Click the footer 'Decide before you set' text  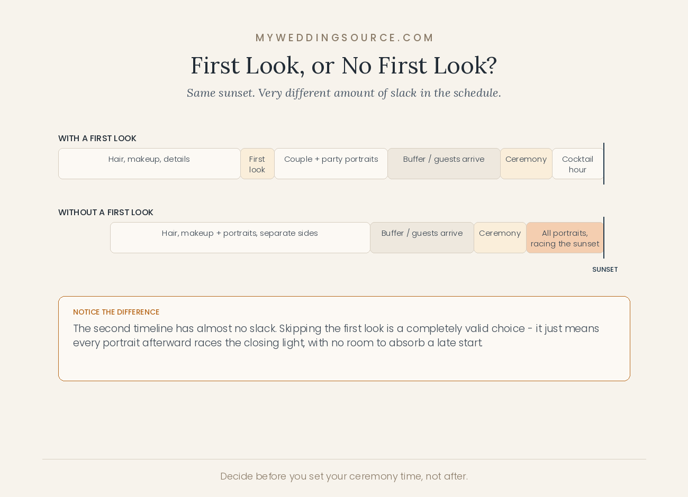344,476
